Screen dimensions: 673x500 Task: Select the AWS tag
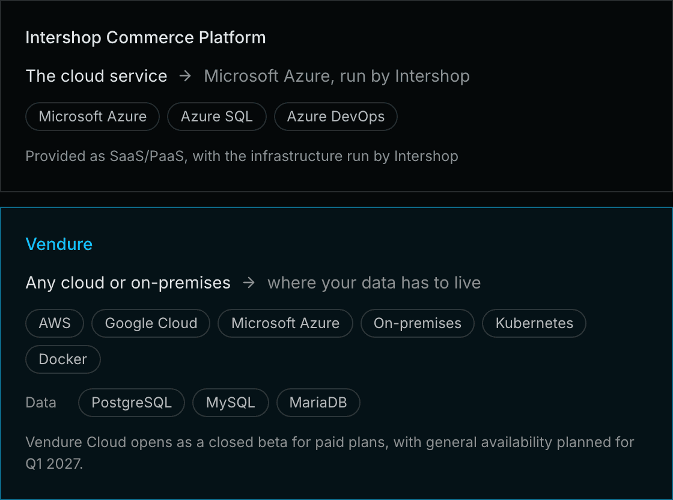55,323
